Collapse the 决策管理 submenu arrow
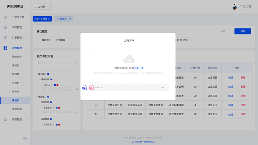Viewport: 258px width, 145px height. tap(27, 48)
